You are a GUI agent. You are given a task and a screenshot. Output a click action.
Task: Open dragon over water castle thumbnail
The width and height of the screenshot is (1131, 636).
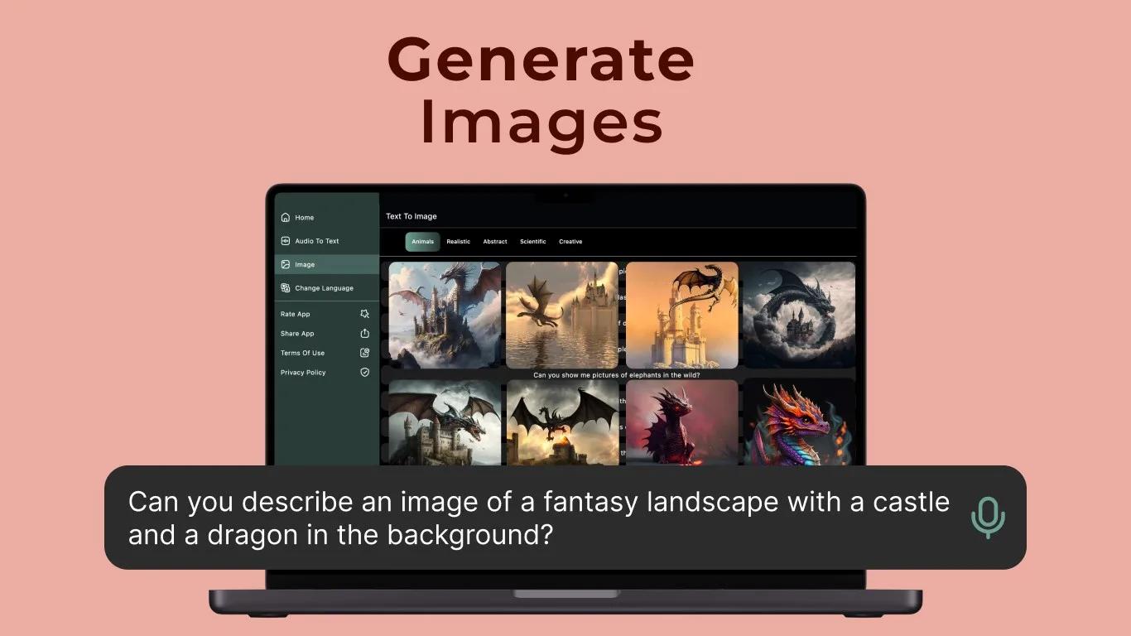point(562,316)
